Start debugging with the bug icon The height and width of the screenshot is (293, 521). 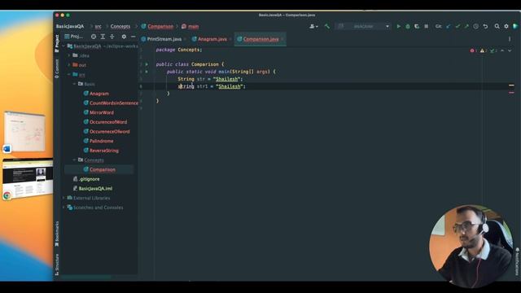(408, 26)
